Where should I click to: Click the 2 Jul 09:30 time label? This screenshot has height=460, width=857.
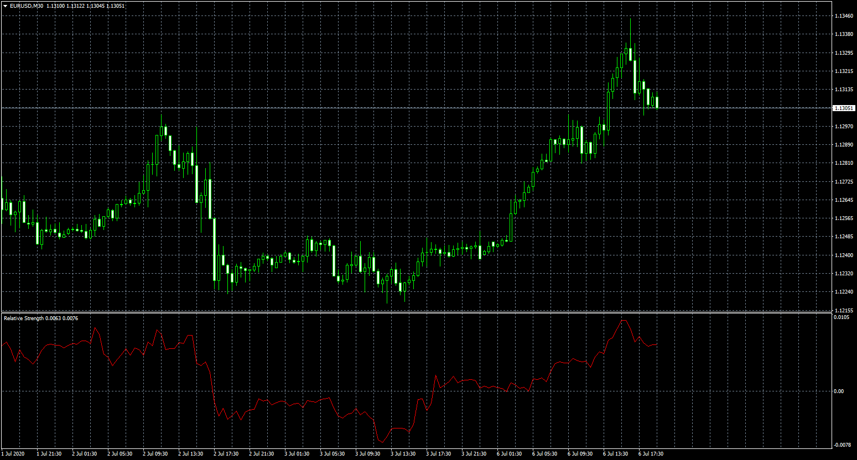155,454
